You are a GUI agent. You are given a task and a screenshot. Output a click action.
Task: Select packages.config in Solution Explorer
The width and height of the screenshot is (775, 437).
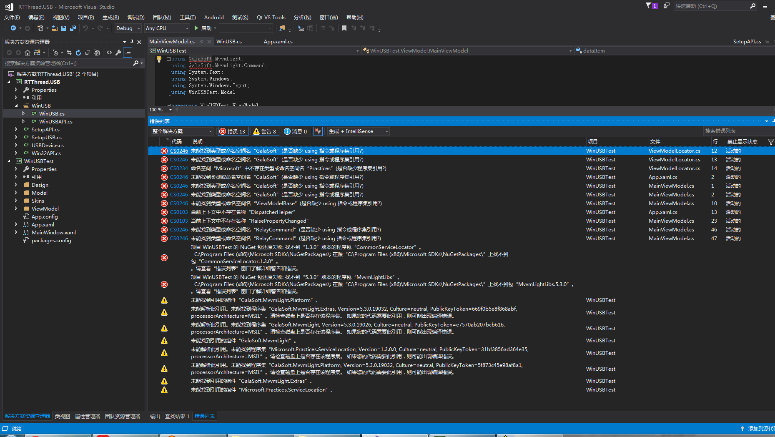[51, 241]
